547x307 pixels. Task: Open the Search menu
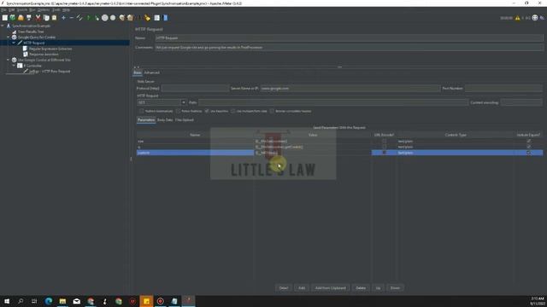(22, 10)
